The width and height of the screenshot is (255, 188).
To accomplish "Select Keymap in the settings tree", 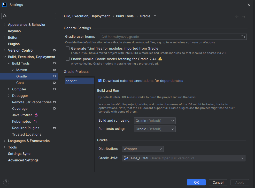I will click(x=14, y=31).
